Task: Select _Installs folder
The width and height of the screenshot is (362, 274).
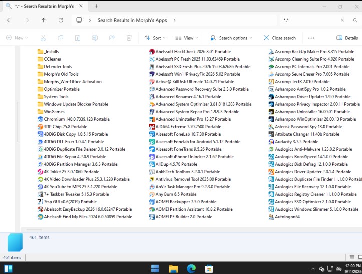Action: click(48, 52)
